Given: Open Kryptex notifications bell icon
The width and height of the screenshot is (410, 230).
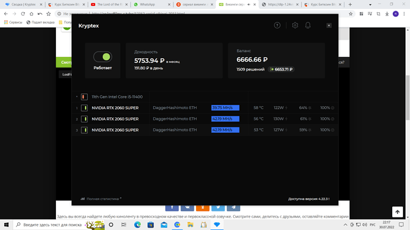Looking at the screenshot, I should coord(308,25).
